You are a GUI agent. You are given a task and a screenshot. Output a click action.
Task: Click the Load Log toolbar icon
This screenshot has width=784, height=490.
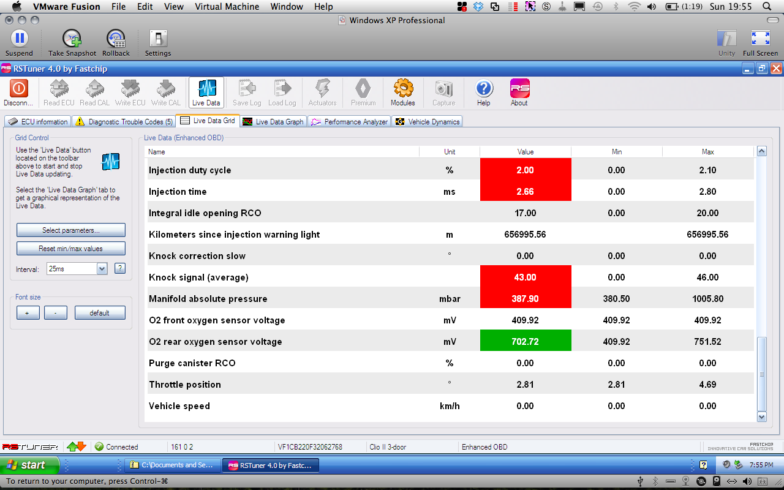coord(282,89)
